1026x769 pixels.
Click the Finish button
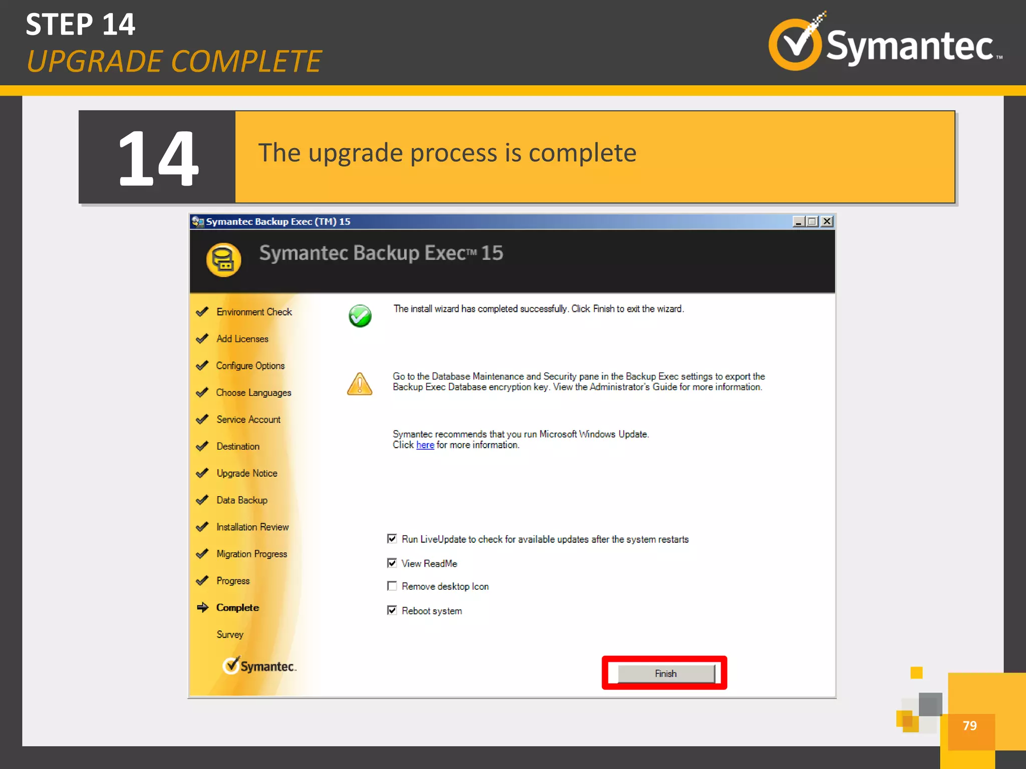coord(666,673)
